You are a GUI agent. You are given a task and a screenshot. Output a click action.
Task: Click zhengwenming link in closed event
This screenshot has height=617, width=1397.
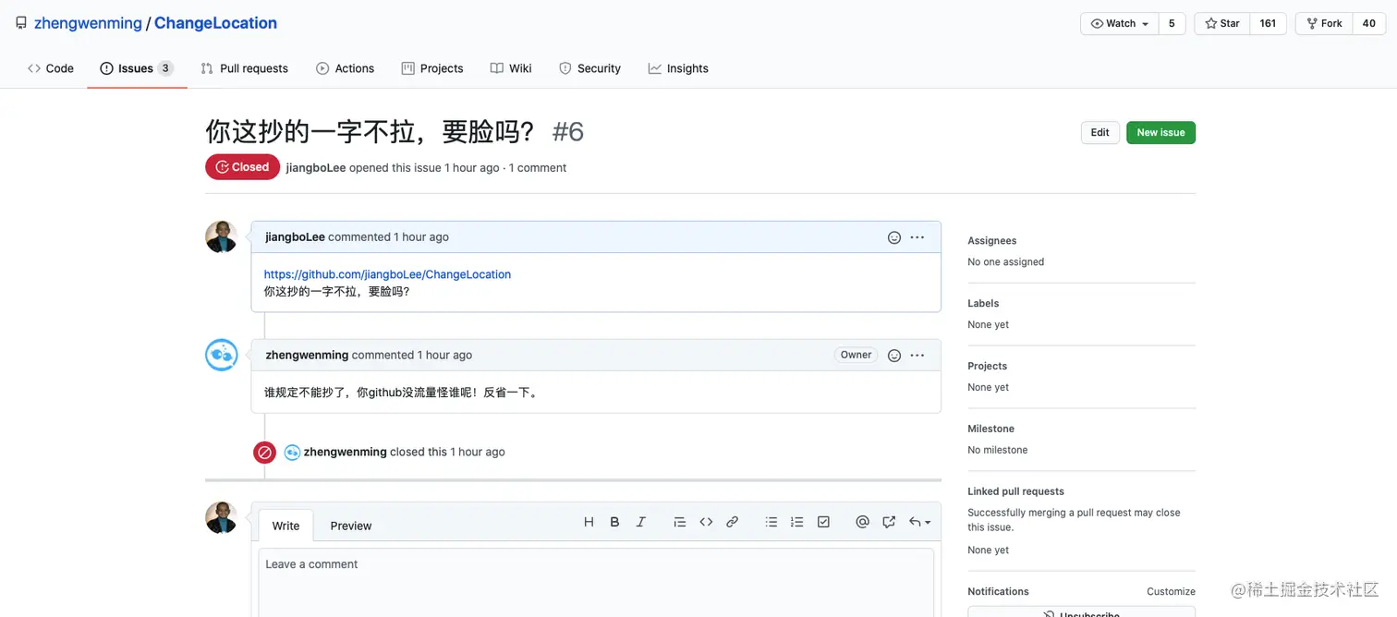coord(345,453)
